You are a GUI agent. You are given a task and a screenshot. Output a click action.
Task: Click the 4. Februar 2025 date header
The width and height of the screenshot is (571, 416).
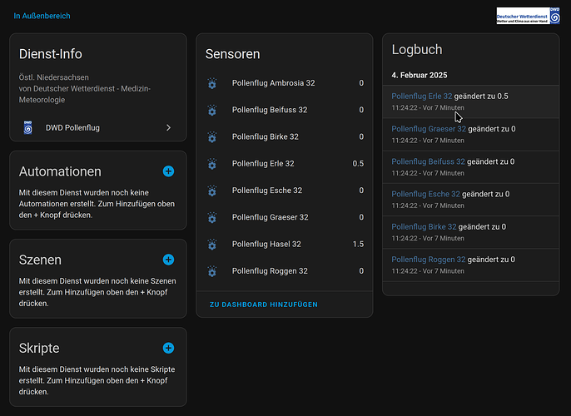(x=420, y=76)
